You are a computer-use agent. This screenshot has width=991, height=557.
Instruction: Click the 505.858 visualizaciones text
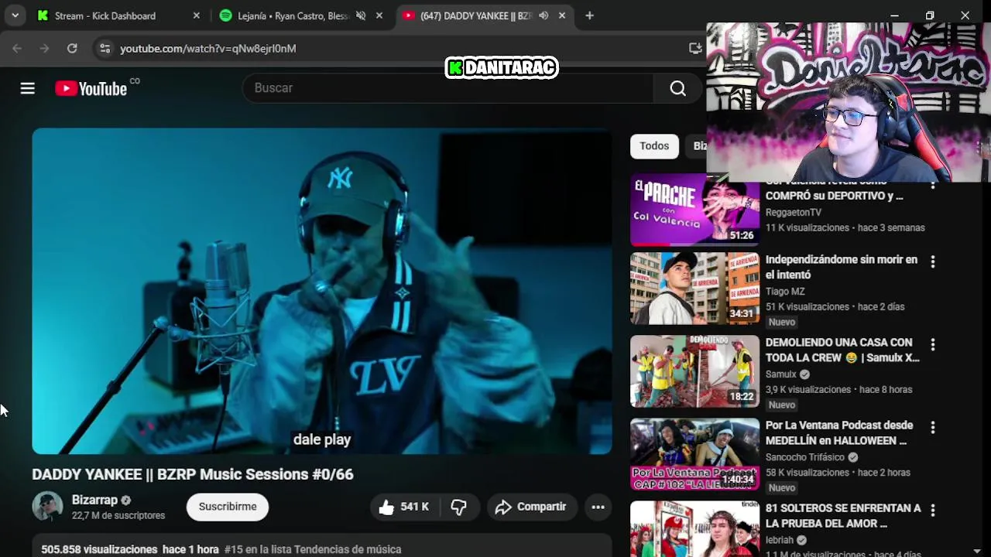point(99,549)
